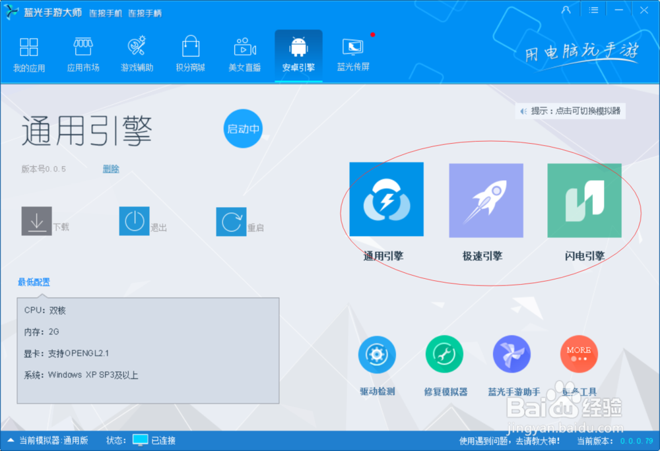The height and width of the screenshot is (451, 660).
Task: Minimize the 蓝光手游大师 window
Action: coord(619,10)
